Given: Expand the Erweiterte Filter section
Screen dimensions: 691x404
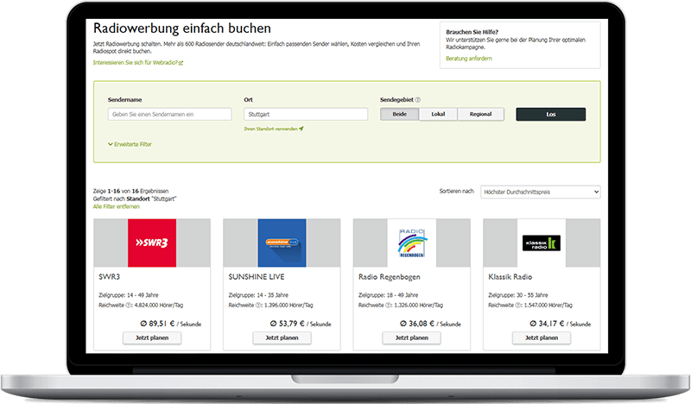Looking at the screenshot, I should click(x=130, y=144).
